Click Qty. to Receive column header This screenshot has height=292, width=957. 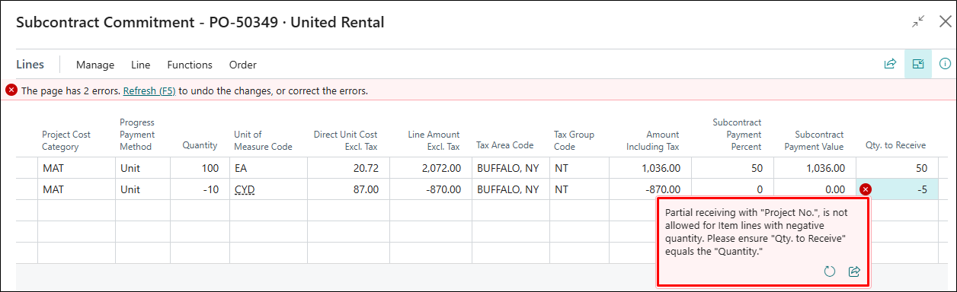pyautogui.click(x=896, y=146)
